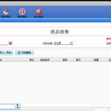Expand the 出货仓库 warehouse dropdown
This screenshot has height=111, width=111.
[x=72, y=43]
